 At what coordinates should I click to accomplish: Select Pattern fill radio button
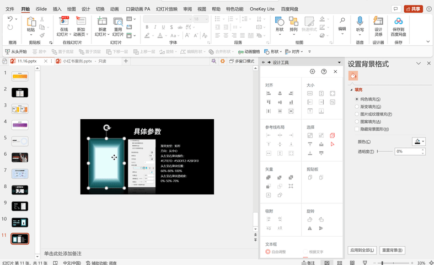coord(357,121)
